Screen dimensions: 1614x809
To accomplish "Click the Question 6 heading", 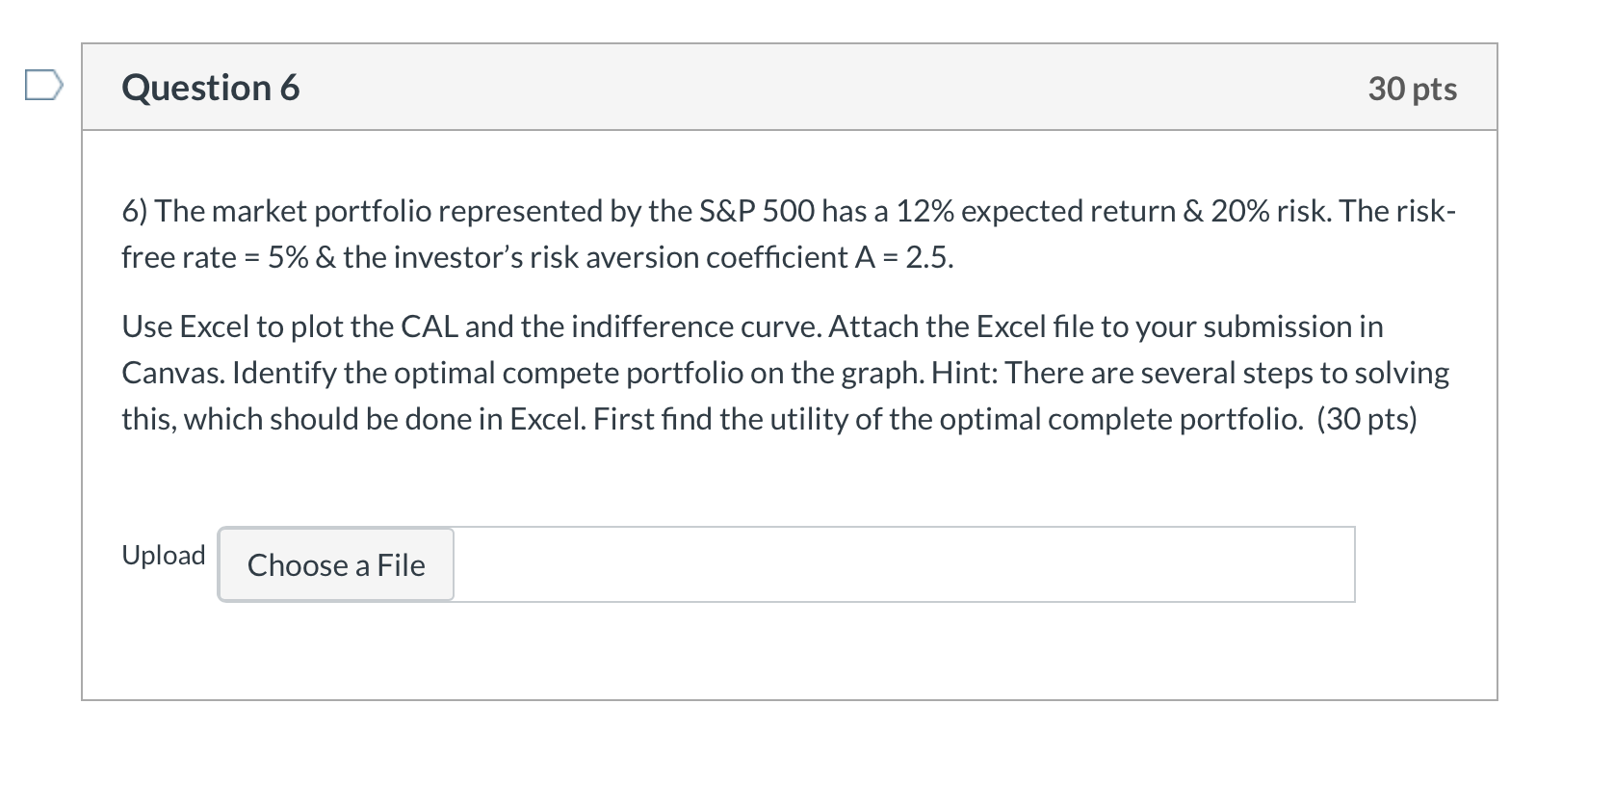I will pyautogui.click(x=211, y=88).
